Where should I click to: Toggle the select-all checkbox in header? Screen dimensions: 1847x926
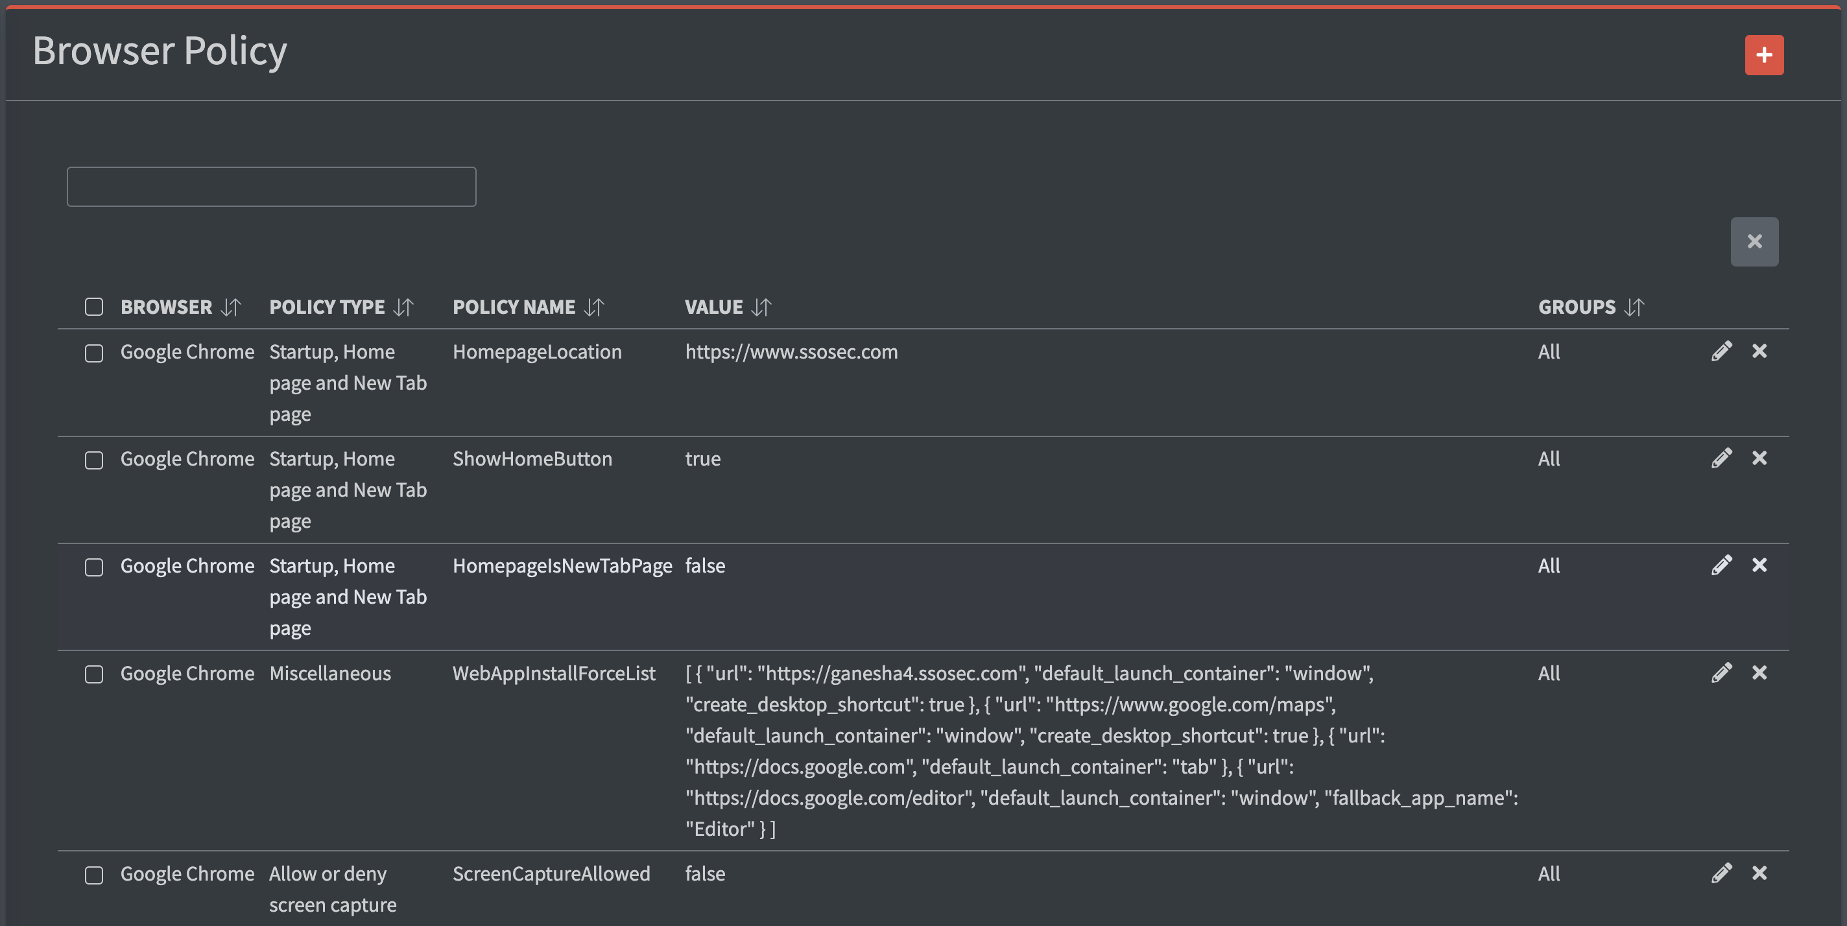point(94,307)
